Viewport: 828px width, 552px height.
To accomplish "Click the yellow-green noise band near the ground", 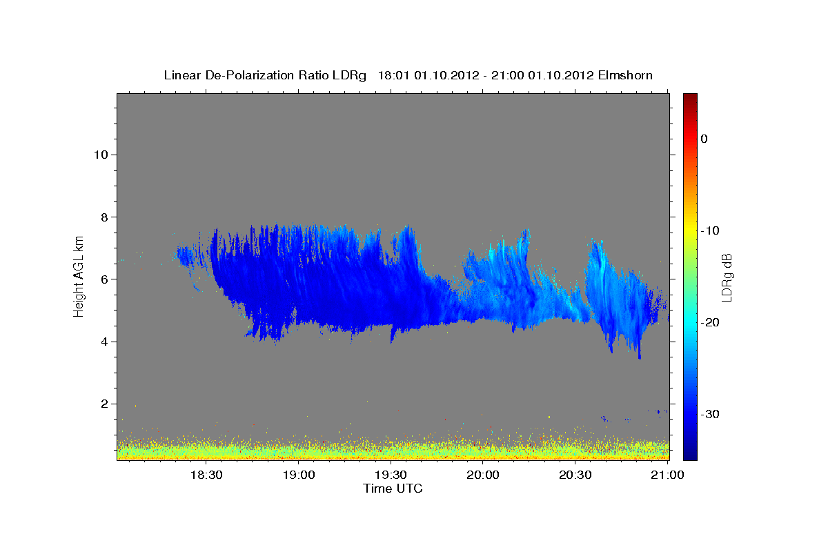I will pos(393,450).
